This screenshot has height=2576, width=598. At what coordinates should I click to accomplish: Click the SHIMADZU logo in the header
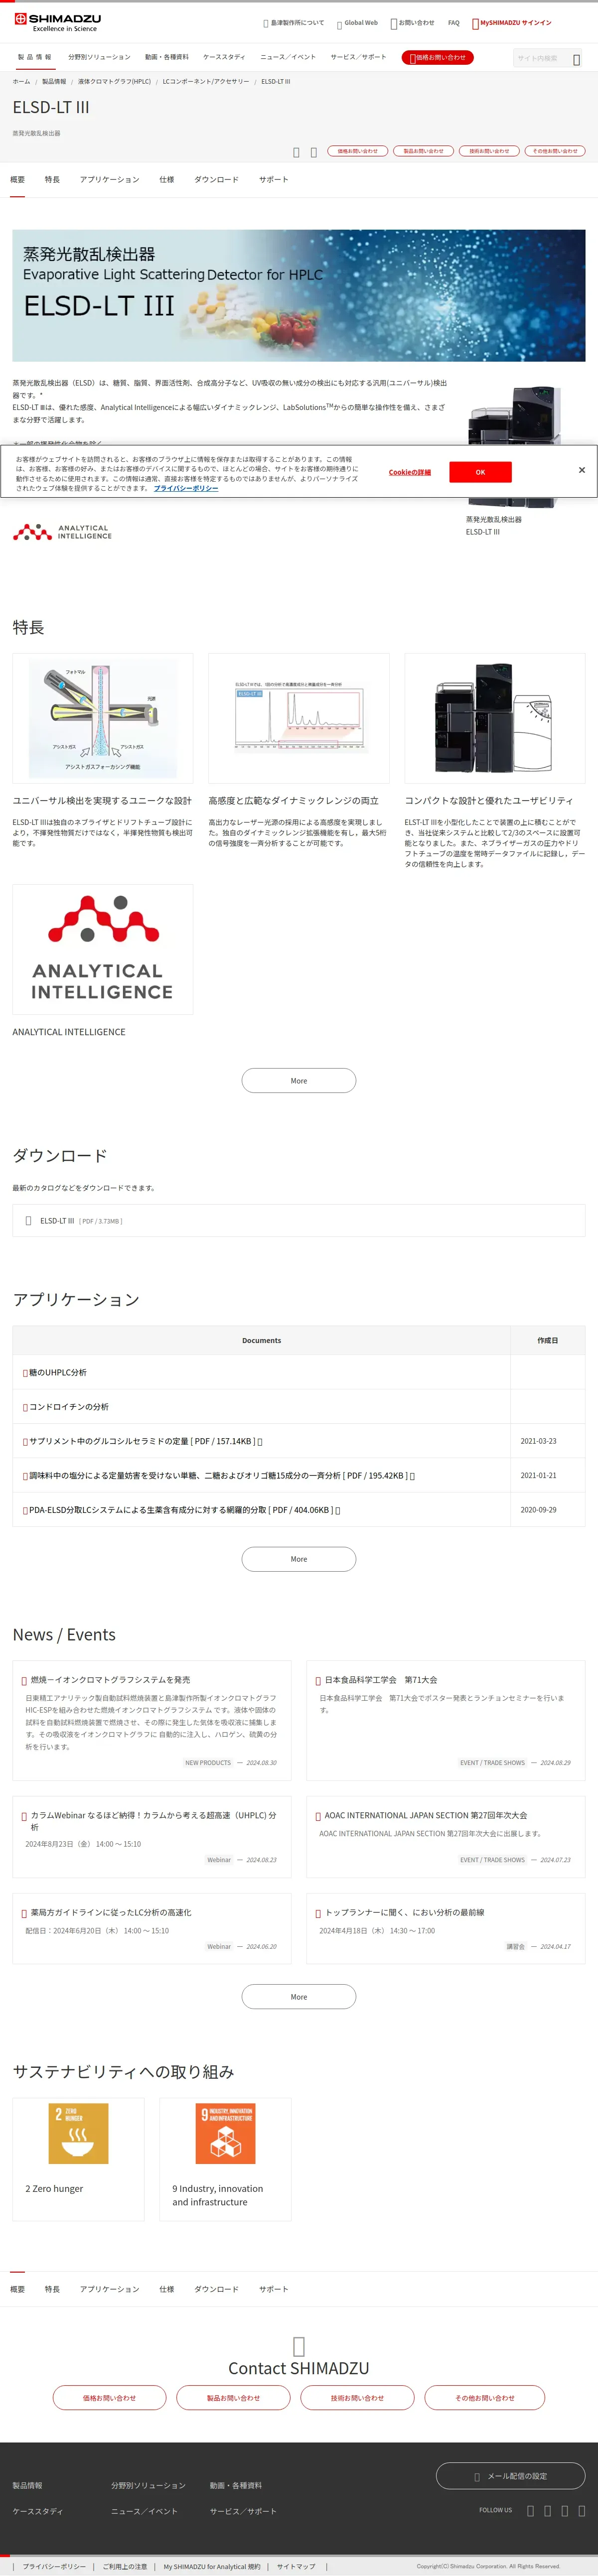(x=58, y=22)
